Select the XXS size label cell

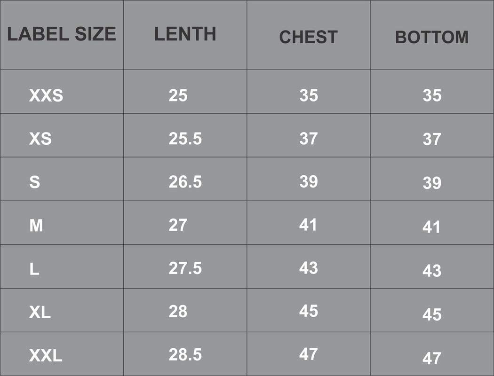pos(46,95)
